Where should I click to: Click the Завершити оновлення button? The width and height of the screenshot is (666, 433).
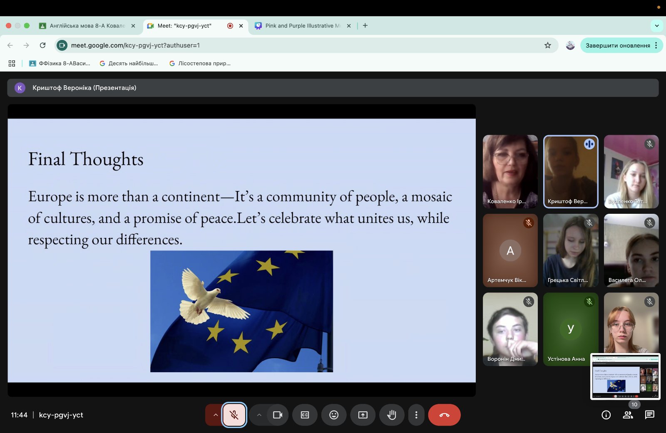617,45
